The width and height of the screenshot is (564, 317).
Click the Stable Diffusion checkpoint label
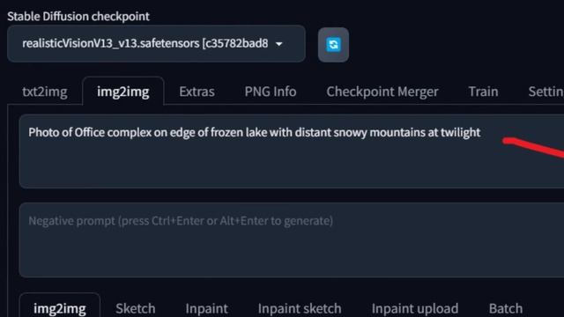78,16
